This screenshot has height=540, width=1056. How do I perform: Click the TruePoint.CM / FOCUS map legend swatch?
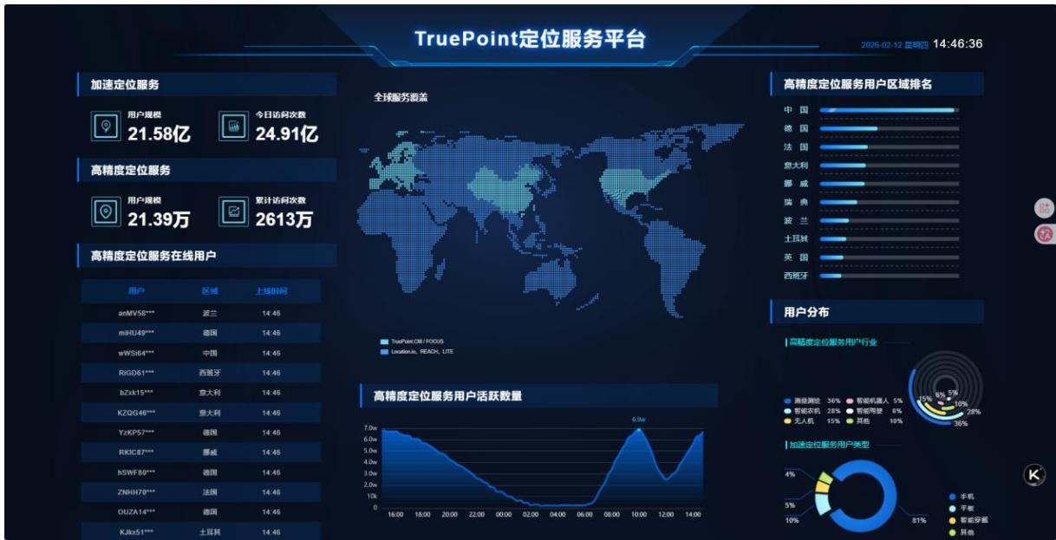384,342
